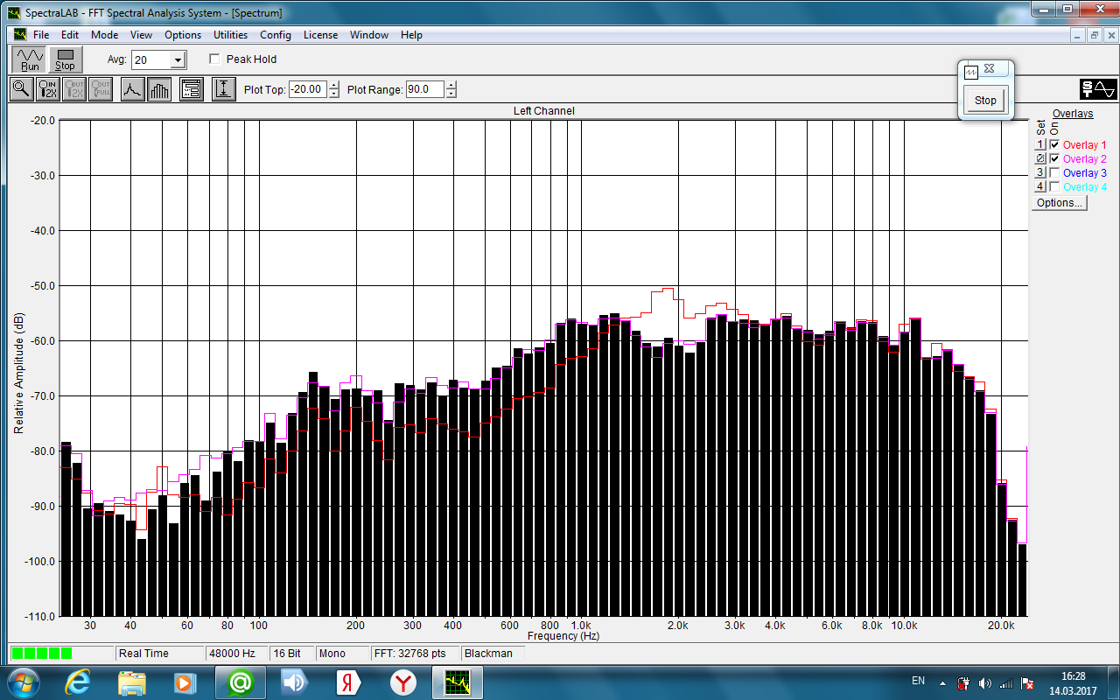Click the sawtooth icon in the floating window
The image size is (1120, 700).
pyautogui.click(x=970, y=71)
